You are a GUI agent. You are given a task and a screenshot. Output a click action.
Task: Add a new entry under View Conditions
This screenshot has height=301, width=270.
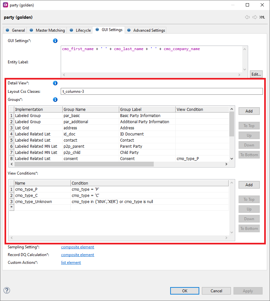click(249, 185)
